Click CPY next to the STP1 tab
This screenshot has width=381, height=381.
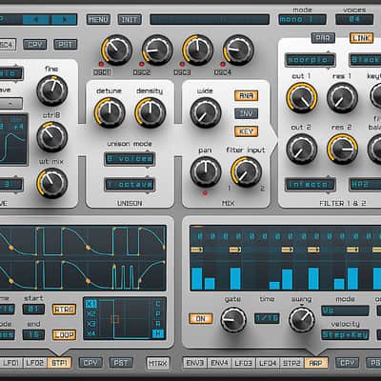point(90,363)
